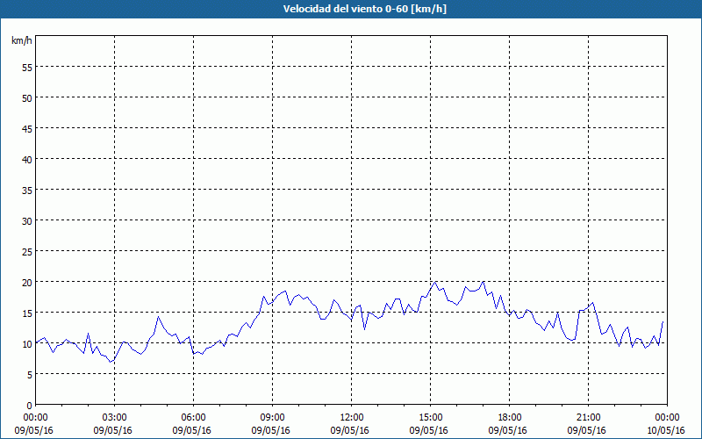Select the 21:00 time label
Image resolution: width=702 pixels, height=439 pixels.
588,417
